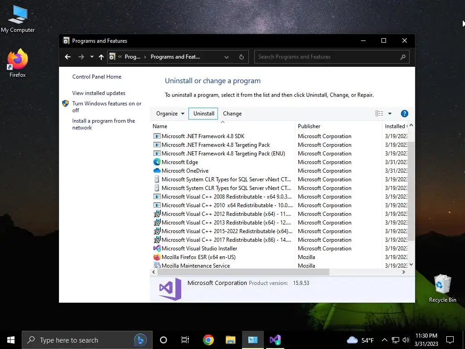This screenshot has width=465, height=349.
Task: Select Microsoft .NET Framework 4.8 SDK icon
Action: point(157,136)
